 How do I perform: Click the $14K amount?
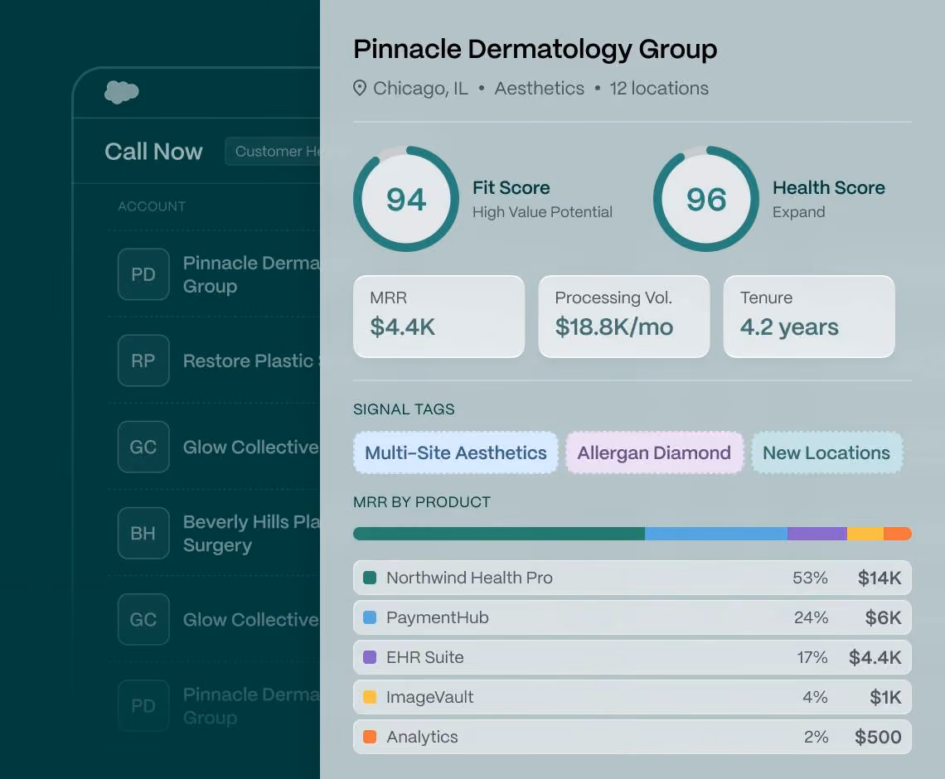[880, 578]
